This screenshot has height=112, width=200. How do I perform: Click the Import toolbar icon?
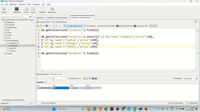33,10
